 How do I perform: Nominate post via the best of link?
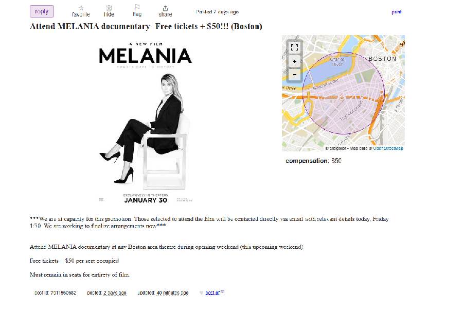click(212, 293)
